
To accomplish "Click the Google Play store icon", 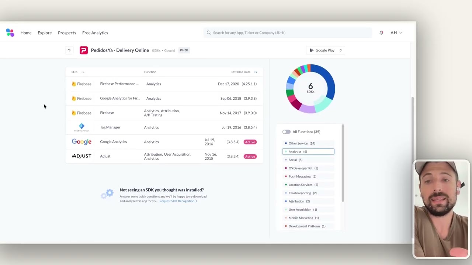I will [x=312, y=50].
